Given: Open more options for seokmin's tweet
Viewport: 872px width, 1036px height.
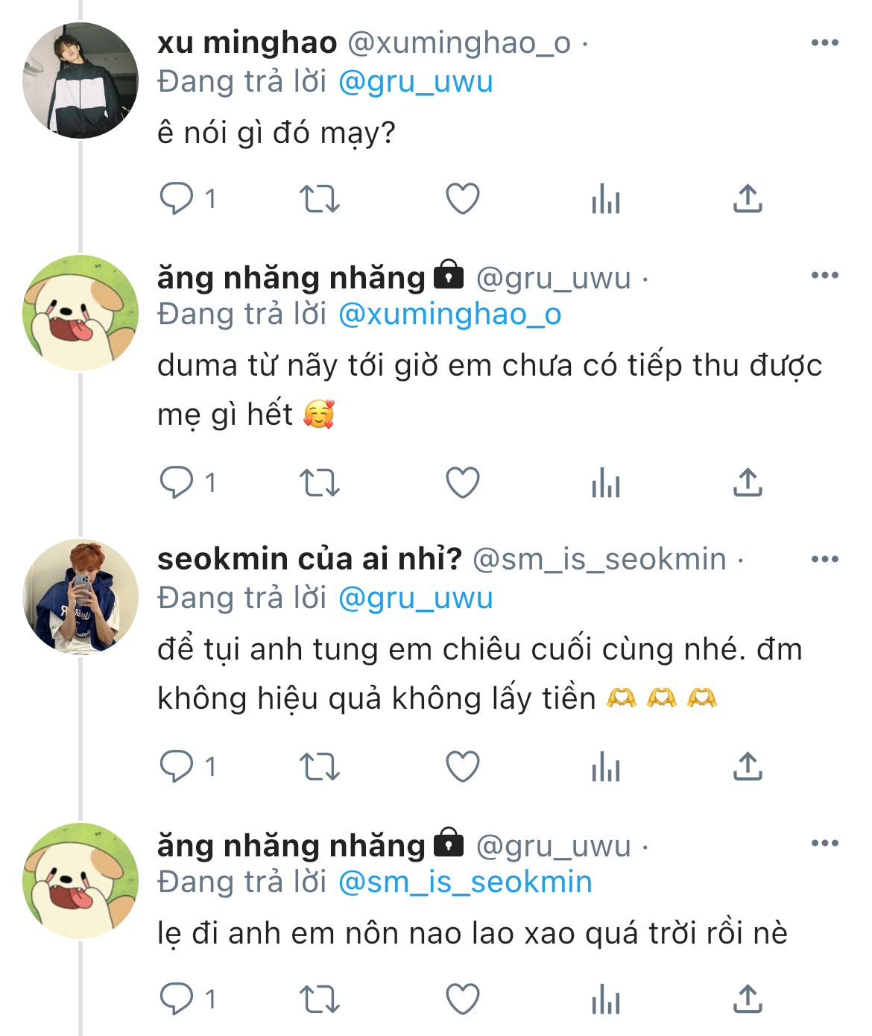Looking at the screenshot, I should (824, 560).
